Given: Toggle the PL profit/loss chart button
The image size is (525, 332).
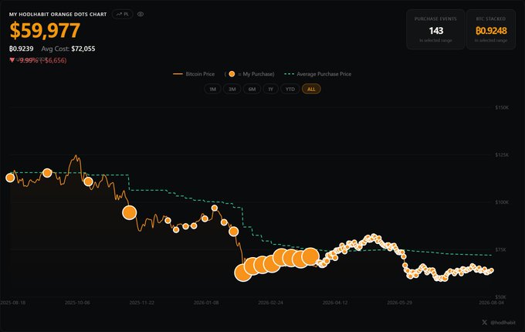Looking at the screenshot, I should point(123,14).
